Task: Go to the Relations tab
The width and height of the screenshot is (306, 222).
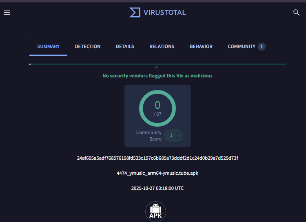Action: [162, 46]
